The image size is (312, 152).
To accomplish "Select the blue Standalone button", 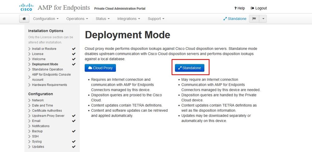I will (190, 68).
